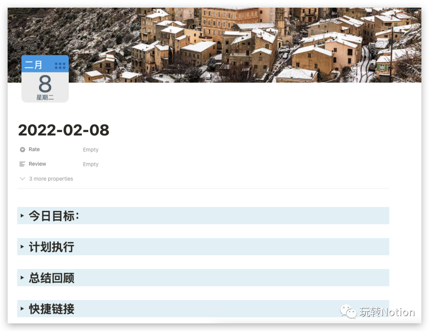
Task: Expand the 计划执行 toggle triangle
Action: pyautogui.click(x=22, y=247)
